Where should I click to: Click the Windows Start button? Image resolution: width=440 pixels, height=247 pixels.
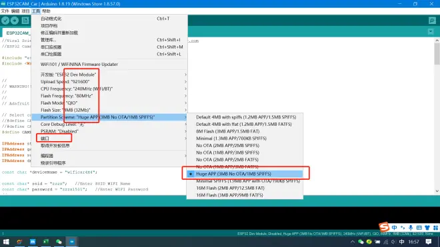(x=6, y=242)
